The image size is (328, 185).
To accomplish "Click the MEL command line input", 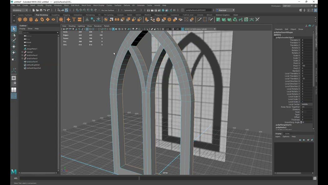I will pyautogui.click(x=79, y=178).
